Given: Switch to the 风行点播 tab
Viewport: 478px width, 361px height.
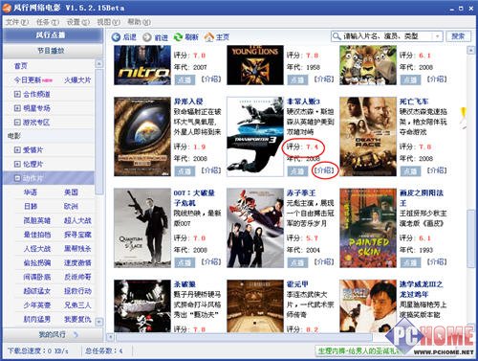Looking at the screenshot, I should 53,35.
